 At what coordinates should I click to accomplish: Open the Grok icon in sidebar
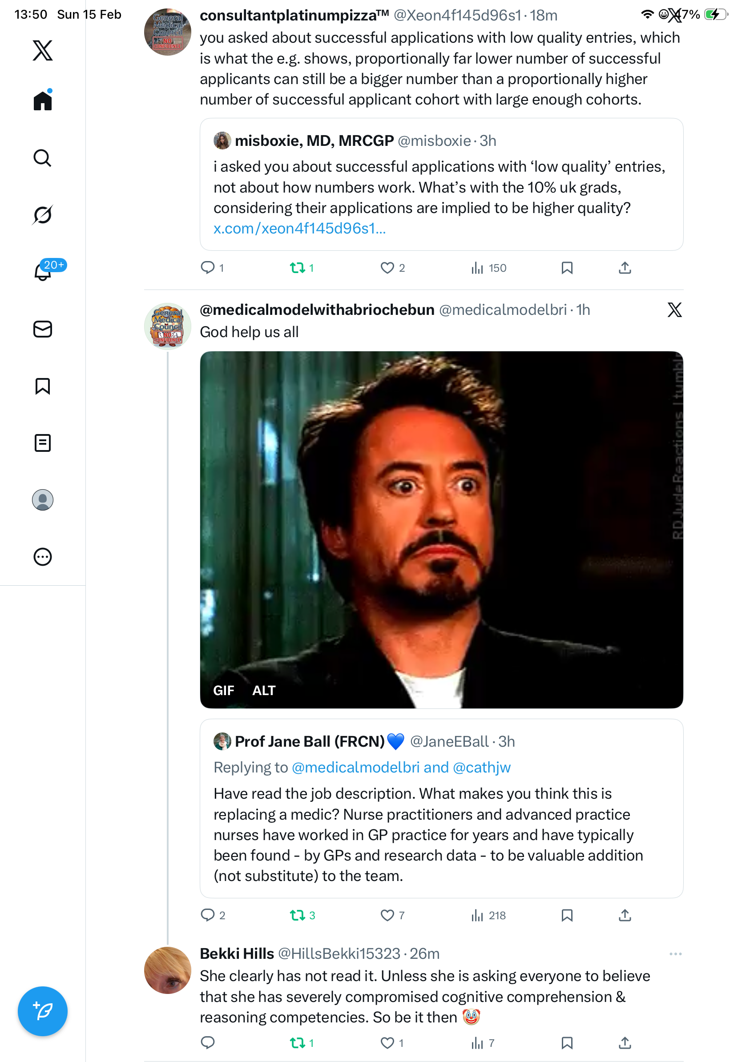[x=43, y=215]
